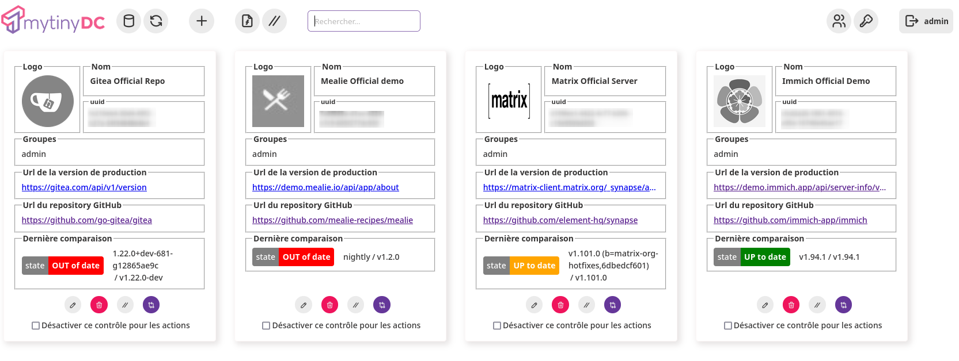
Task: Check Désactiver ce contrôle on Mealie card
Action: coord(266,325)
